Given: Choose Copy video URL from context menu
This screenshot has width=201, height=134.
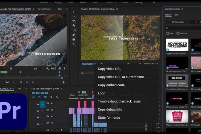Looking at the screenshot, I should click(x=110, y=69).
